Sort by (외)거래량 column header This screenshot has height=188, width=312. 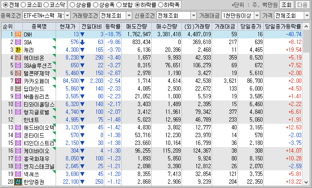[x=197, y=26]
